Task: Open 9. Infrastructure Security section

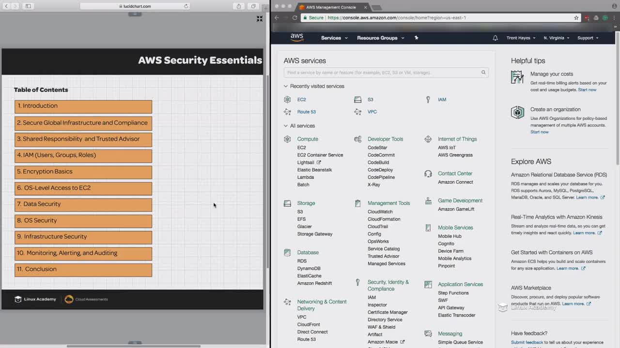Action: pyautogui.click(x=83, y=237)
